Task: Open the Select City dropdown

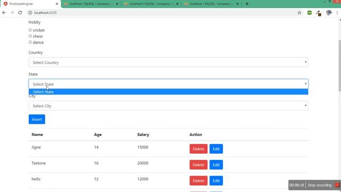Action: click(x=168, y=106)
